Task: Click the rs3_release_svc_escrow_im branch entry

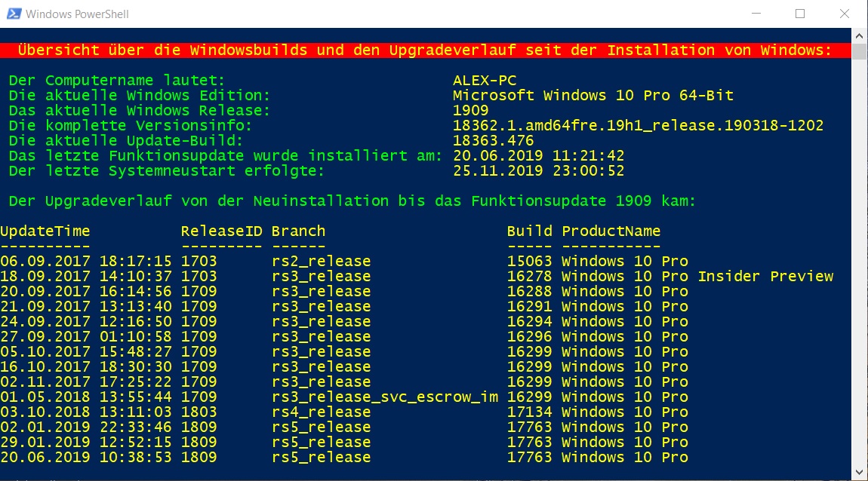Action: coord(385,397)
